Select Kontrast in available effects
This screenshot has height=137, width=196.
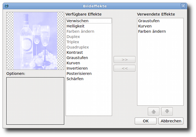(x=89, y=52)
